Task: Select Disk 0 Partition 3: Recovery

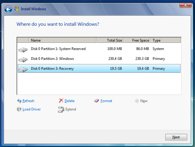Action: coord(99,68)
